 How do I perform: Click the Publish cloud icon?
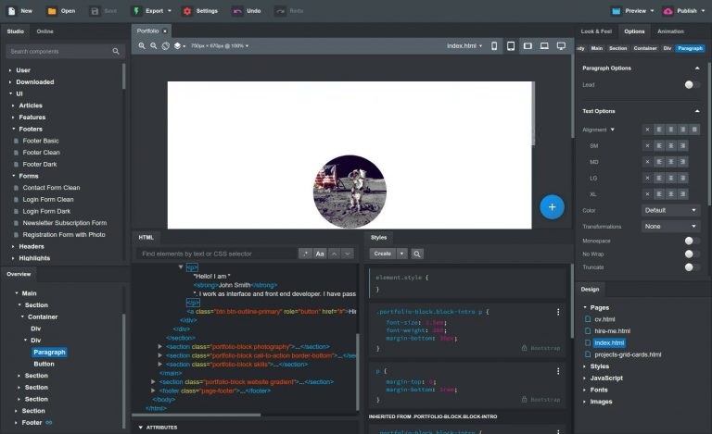(x=667, y=11)
